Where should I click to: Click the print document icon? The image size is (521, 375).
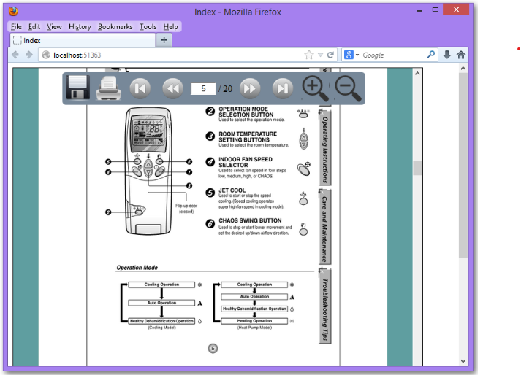coord(109,88)
